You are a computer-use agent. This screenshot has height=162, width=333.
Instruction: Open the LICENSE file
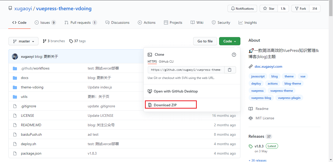coord(27,115)
